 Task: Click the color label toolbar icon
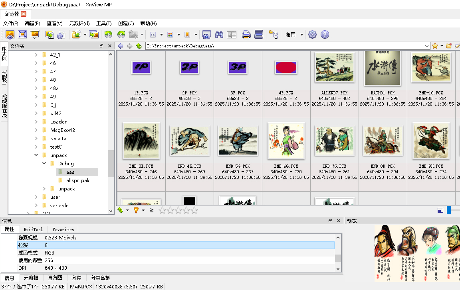point(170,35)
